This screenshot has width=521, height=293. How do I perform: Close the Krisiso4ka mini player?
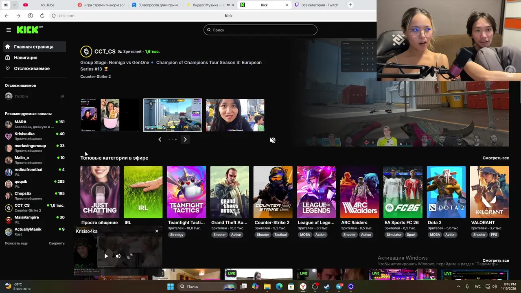157,231
